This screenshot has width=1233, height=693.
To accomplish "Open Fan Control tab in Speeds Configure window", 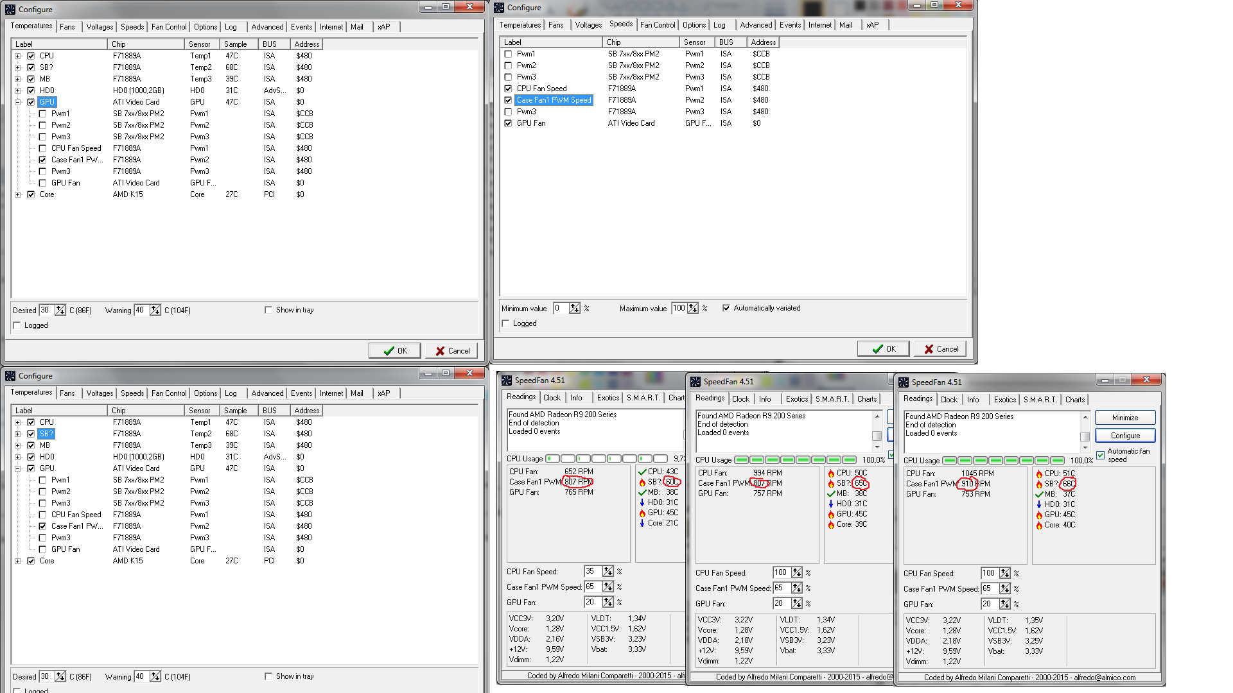I will 658,25.
